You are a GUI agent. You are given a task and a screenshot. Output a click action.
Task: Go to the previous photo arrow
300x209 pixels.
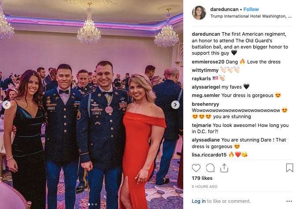(x=7, y=104)
